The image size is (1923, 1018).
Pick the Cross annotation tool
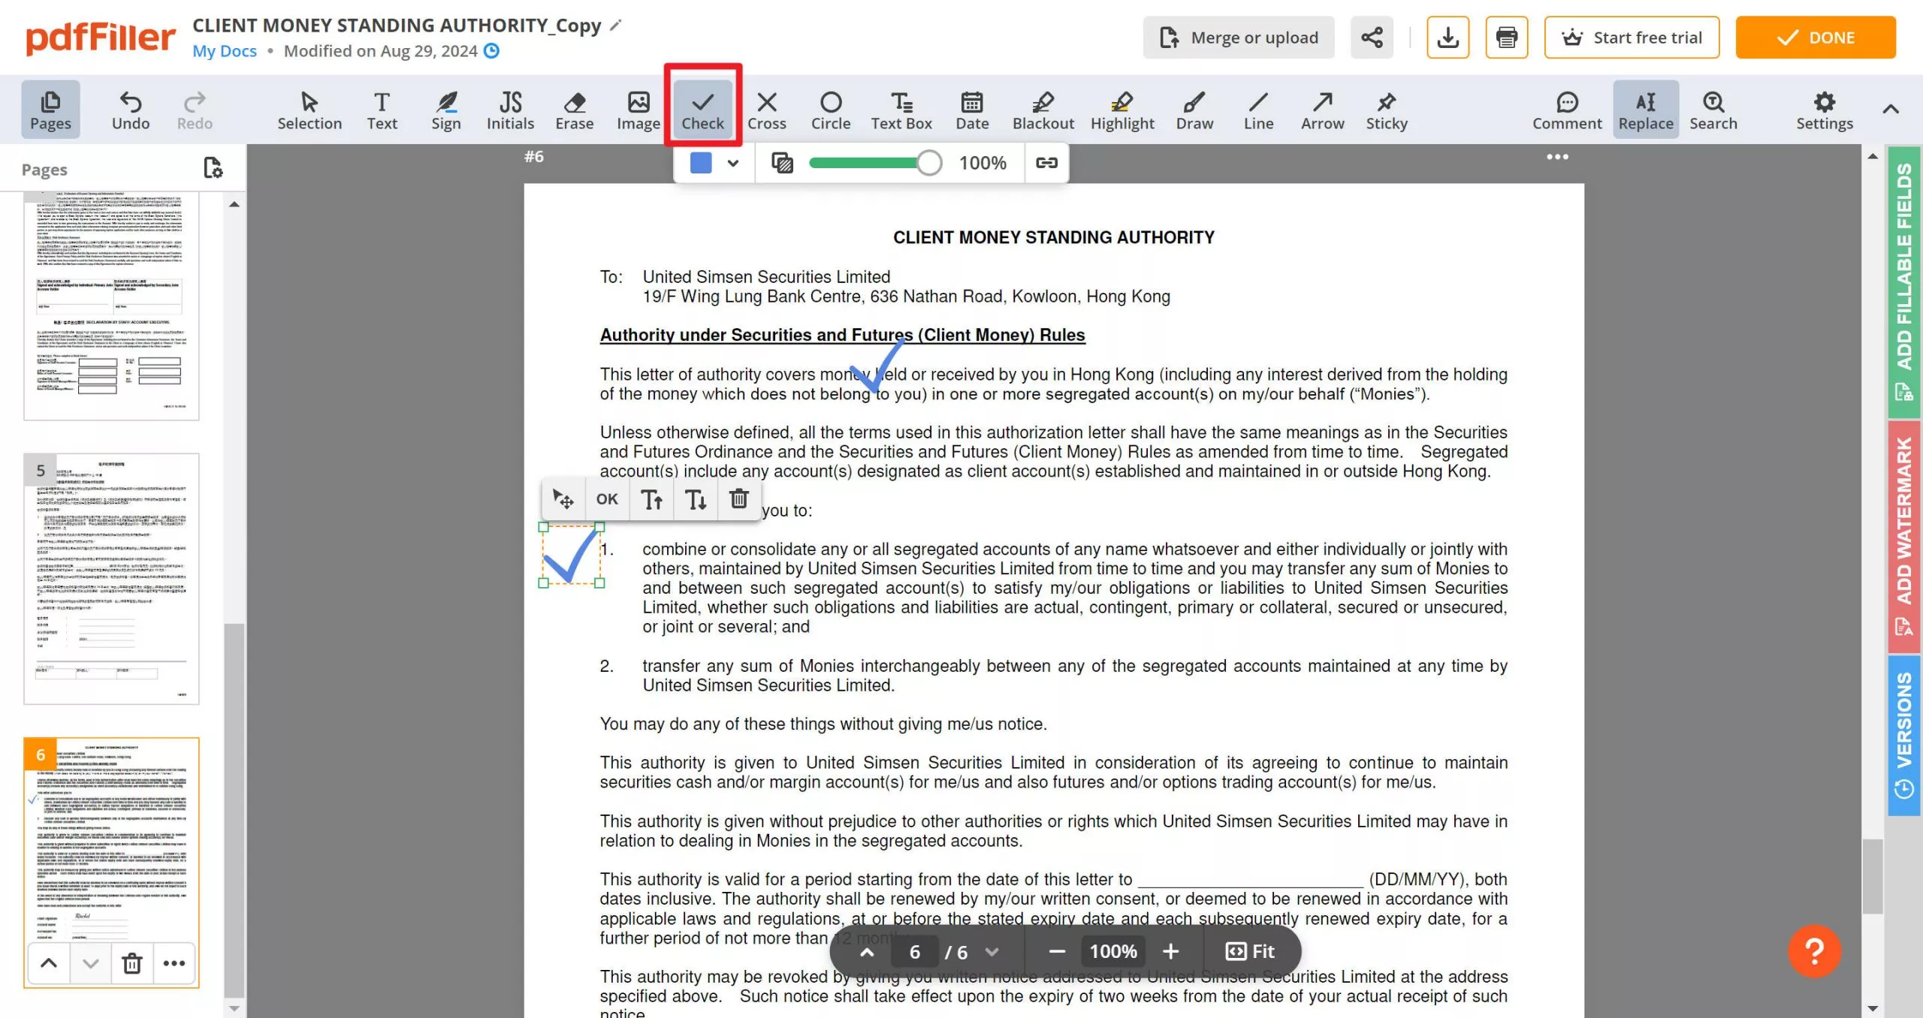pos(767,109)
